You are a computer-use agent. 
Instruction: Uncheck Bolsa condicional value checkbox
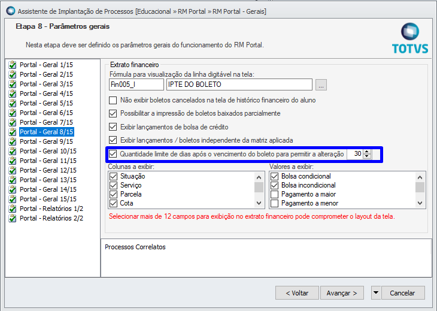275,176
